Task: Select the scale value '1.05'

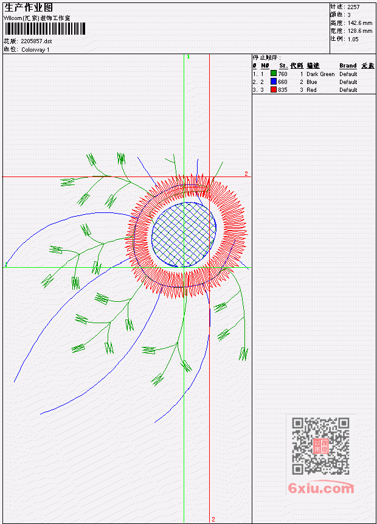Action: pyautogui.click(x=353, y=39)
